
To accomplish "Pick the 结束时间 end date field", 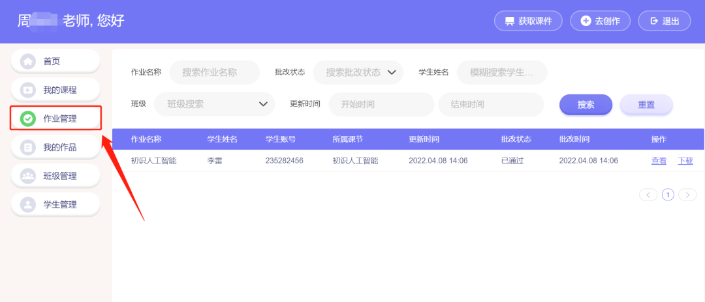I will coord(491,104).
